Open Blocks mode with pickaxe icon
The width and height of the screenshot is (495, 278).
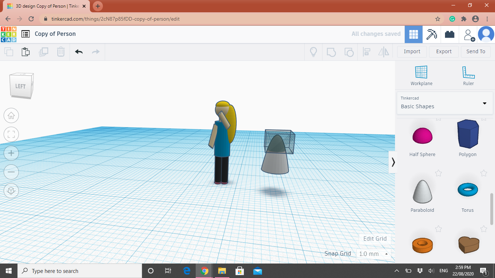pos(432,34)
